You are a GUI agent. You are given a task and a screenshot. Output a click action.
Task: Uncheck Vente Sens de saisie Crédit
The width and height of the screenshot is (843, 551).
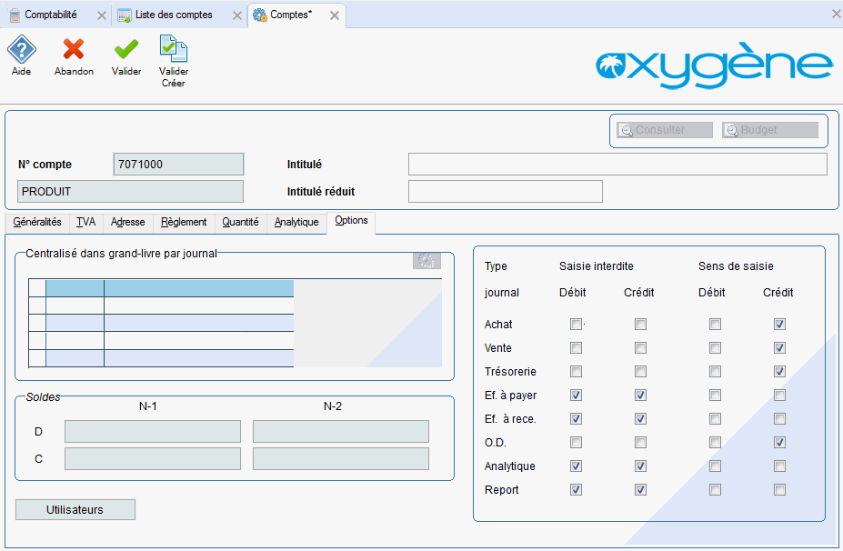tap(779, 348)
